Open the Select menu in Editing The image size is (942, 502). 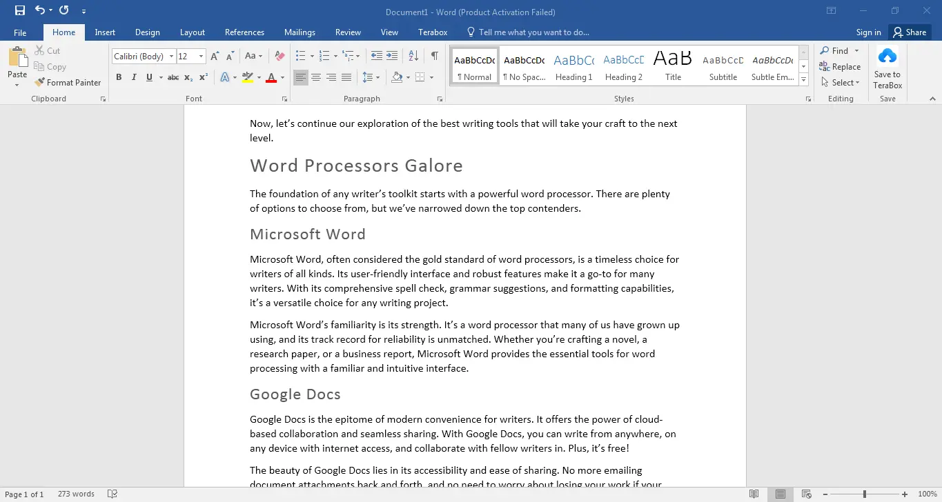(840, 83)
